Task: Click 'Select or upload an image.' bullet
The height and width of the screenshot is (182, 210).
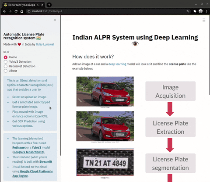Action: (29, 97)
